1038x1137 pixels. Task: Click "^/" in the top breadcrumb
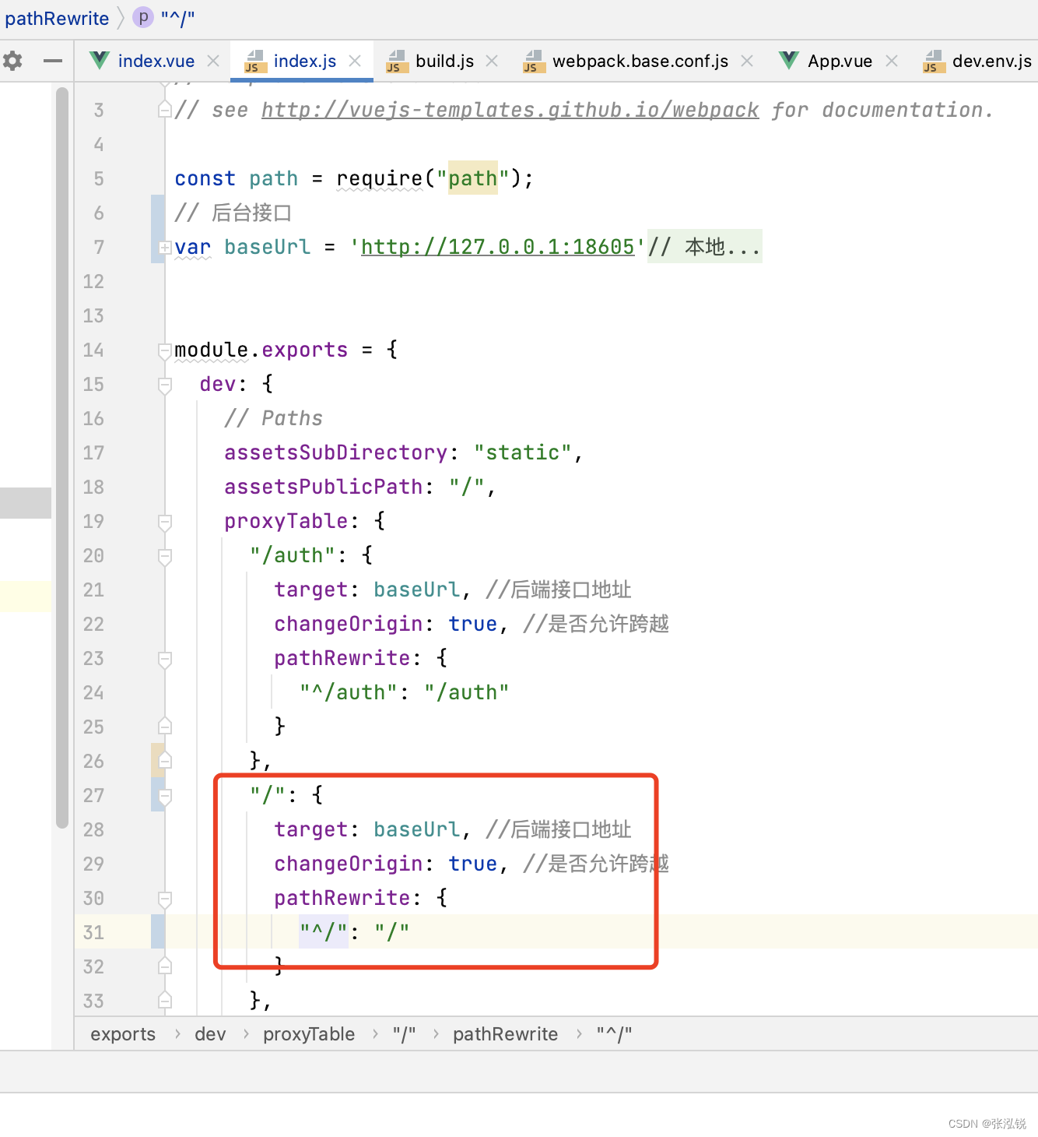[177, 18]
